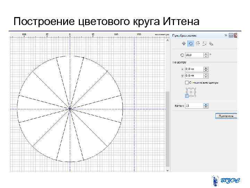This screenshot has width=250, height=188.
Task: Click the ruler zero mark
Action: coord(70,34)
